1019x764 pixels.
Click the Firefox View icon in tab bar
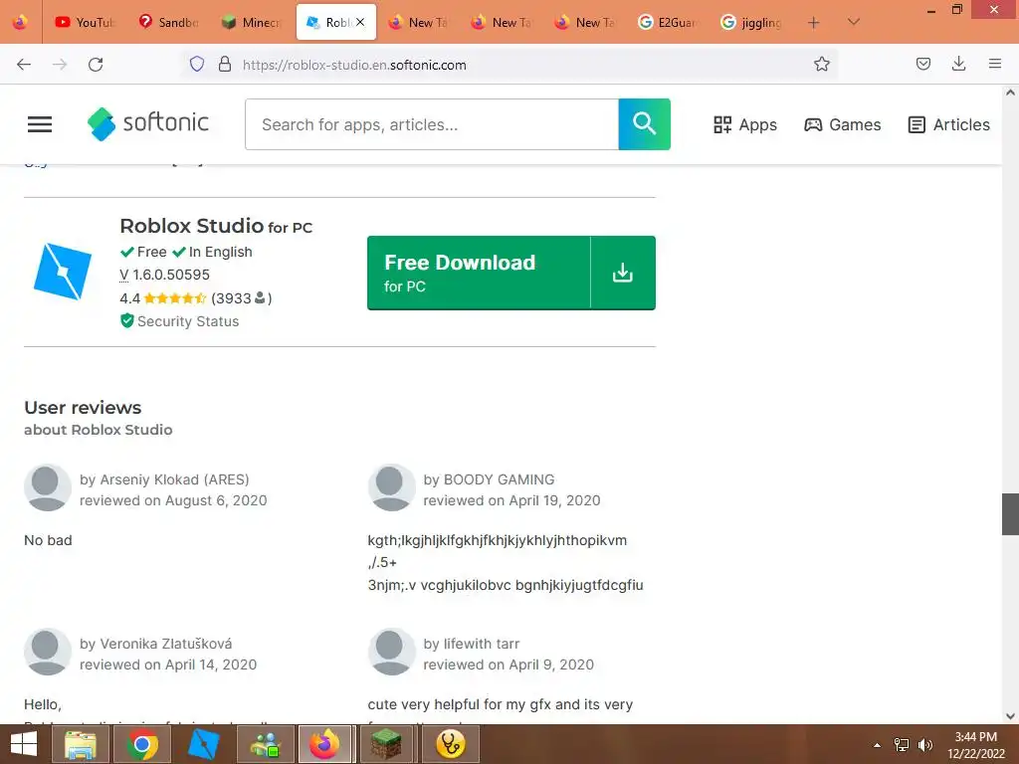coord(20,22)
